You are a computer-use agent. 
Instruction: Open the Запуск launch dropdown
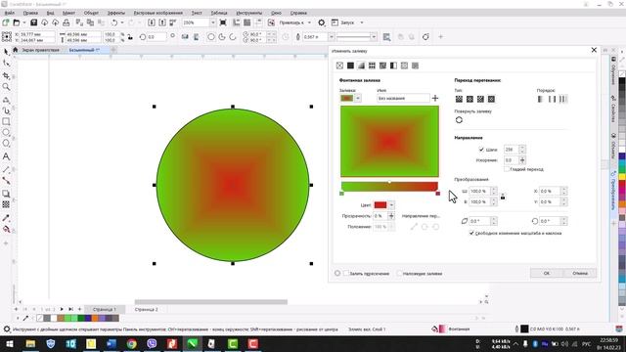362,22
